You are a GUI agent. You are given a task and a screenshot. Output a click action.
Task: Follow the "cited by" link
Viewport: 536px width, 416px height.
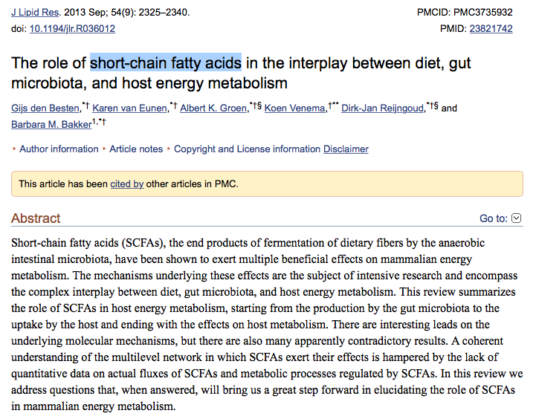[x=126, y=183]
